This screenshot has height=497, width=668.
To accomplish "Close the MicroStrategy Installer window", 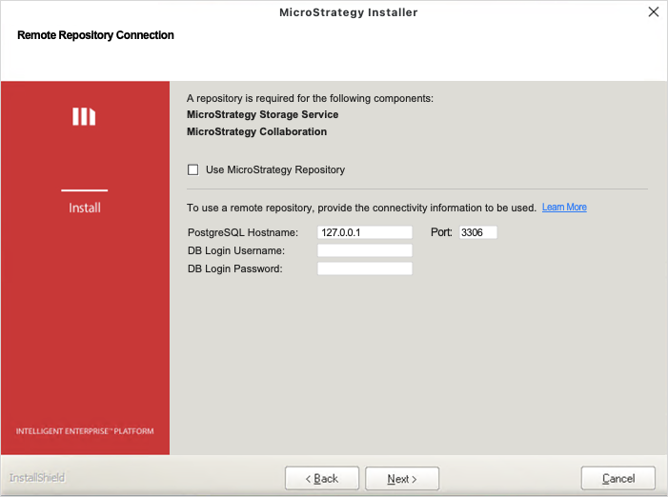I will click(x=653, y=12).
